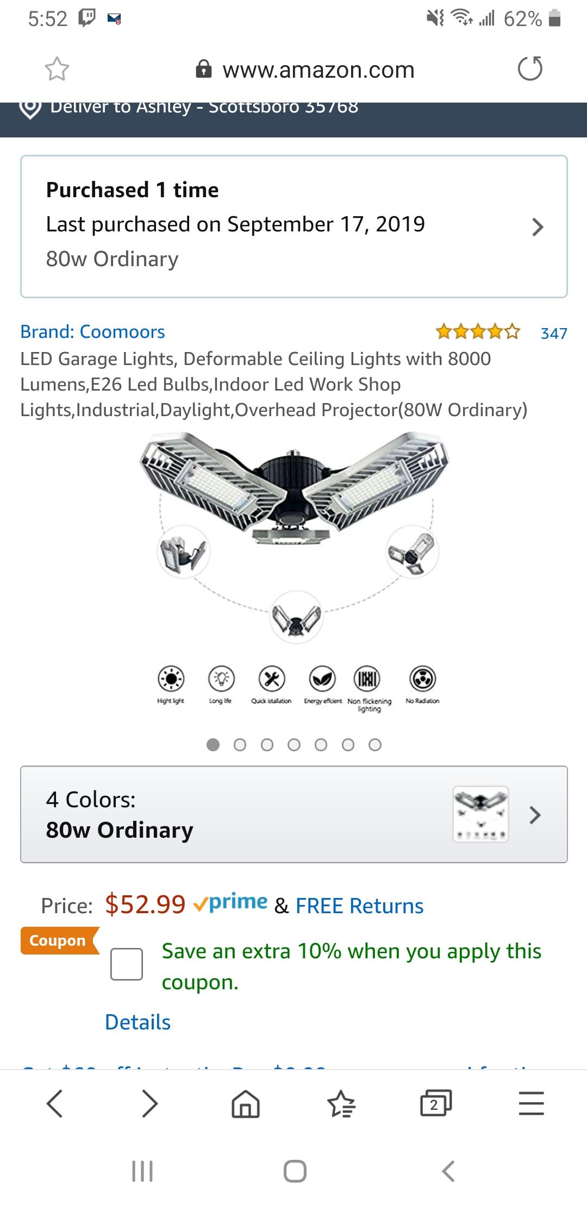
Task: Open the Purchased 1 time order details
Action: pos(293,227)
